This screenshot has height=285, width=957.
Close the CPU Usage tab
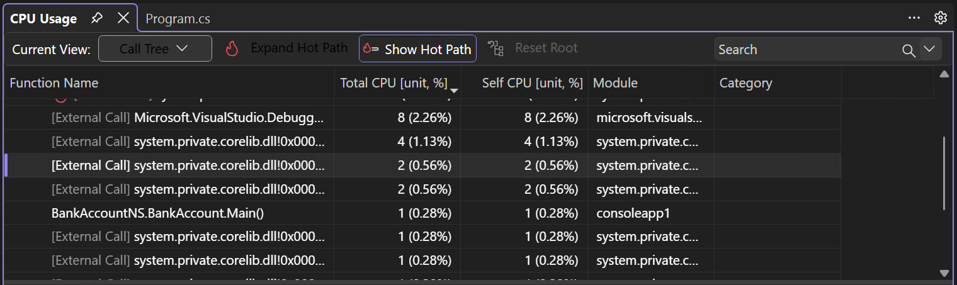click(x=123, y=18)
